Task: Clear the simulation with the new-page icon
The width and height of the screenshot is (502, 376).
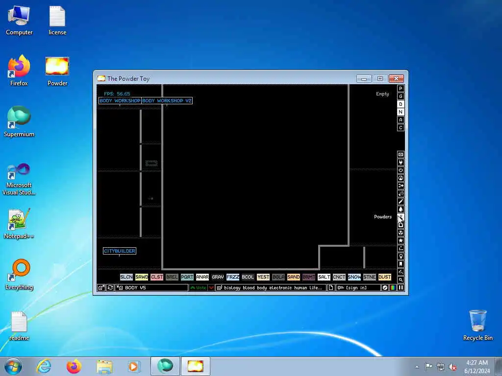Action: (x=331, y=288)
